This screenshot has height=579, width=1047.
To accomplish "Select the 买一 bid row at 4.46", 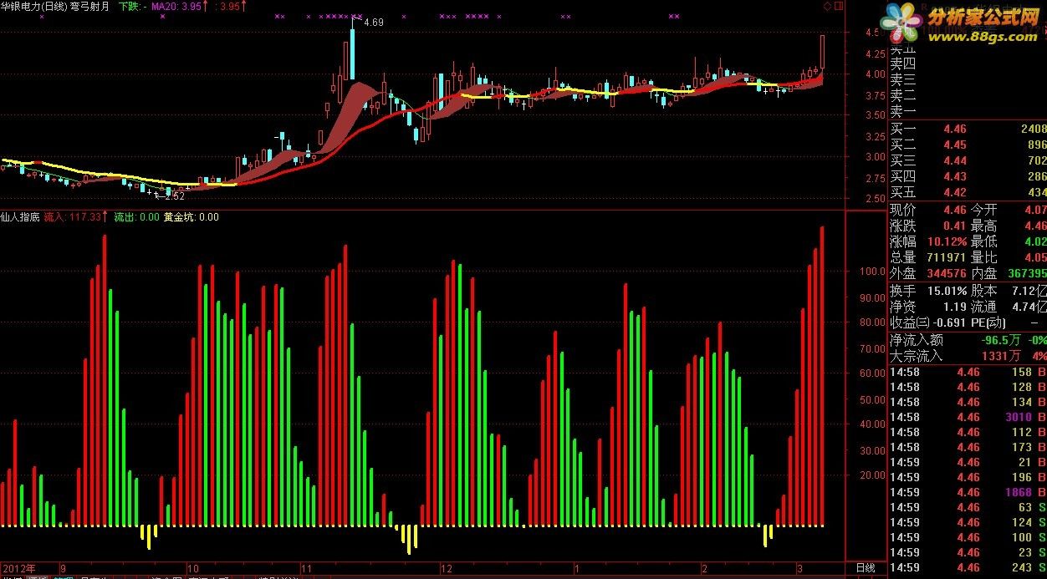I will pos(967,130).
